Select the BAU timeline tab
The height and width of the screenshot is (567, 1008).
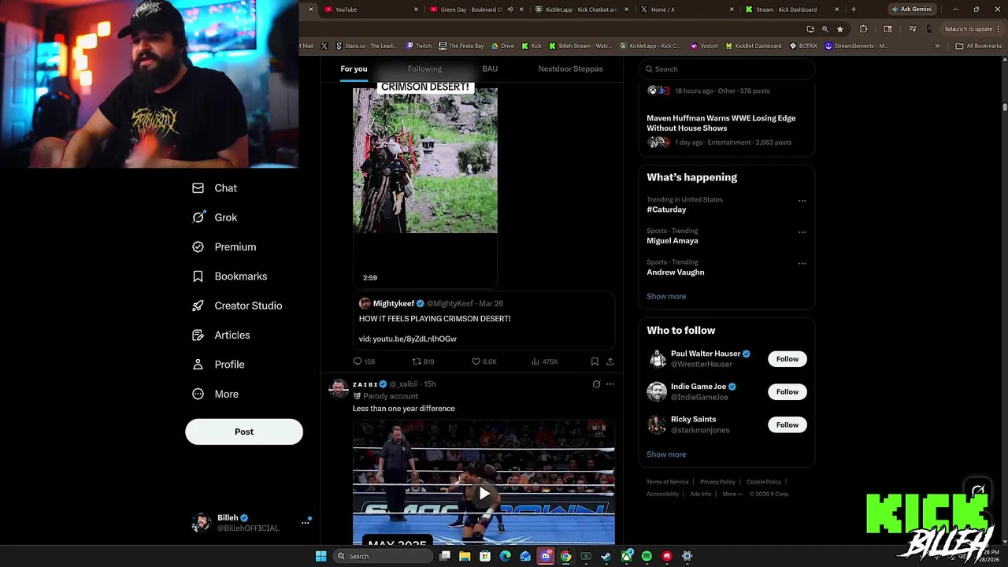[x=490, y=69]
